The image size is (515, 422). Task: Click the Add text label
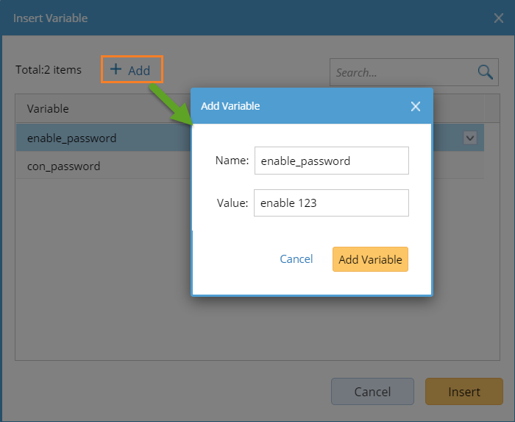[x=139, y=71]
